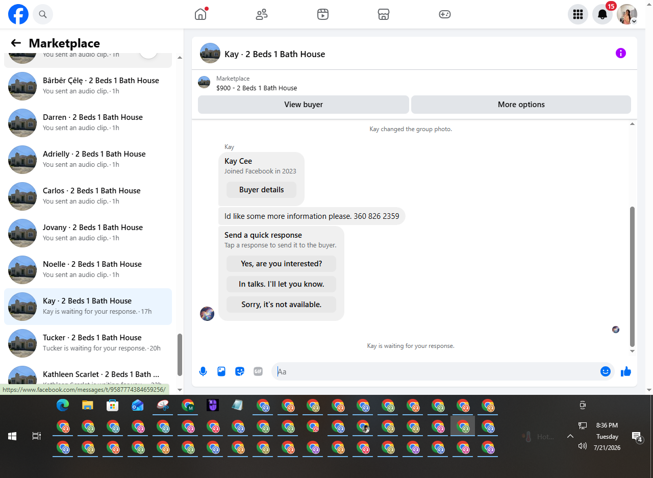Launch Microsoft Edge from the taskbar
The height and width of the screenshot is (478, 653).
(63, 405)
